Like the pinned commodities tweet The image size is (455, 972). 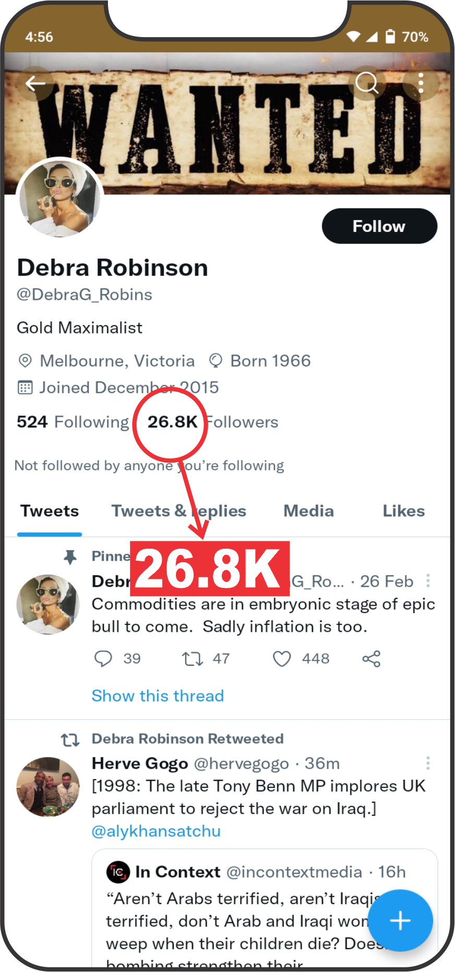pos(282,658)
